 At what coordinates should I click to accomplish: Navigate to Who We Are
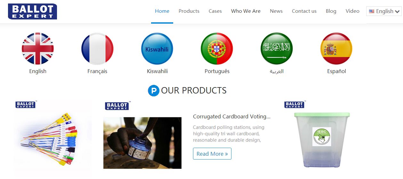click(x=246, y=11)
